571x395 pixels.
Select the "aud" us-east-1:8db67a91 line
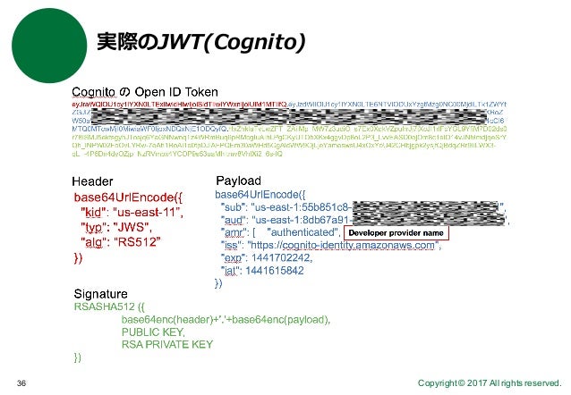coord(365,220)
